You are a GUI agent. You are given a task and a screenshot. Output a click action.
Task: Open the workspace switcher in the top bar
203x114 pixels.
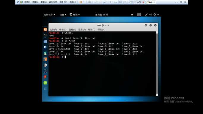point(139,15)
